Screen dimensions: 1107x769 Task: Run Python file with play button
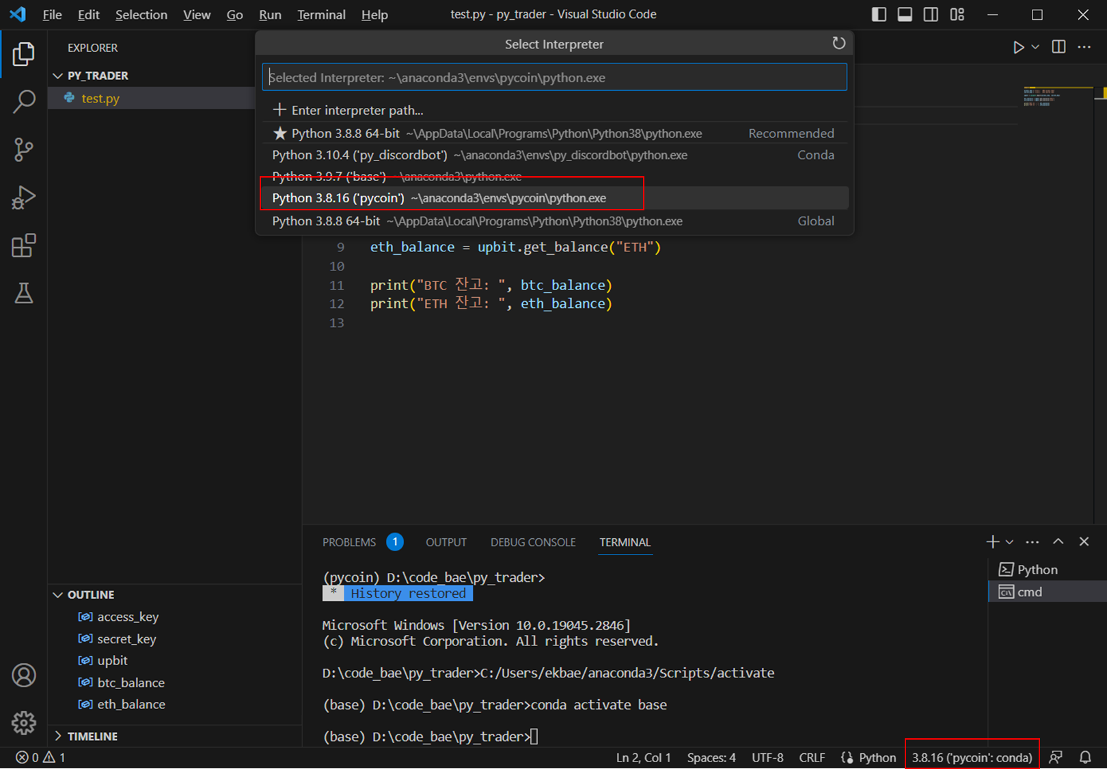(1018, 47)
